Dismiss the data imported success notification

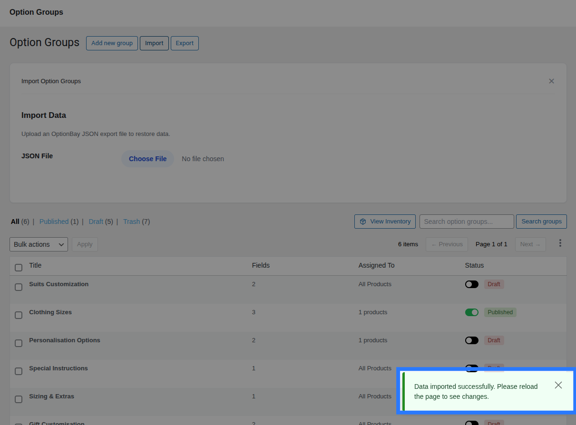[558, 385]
